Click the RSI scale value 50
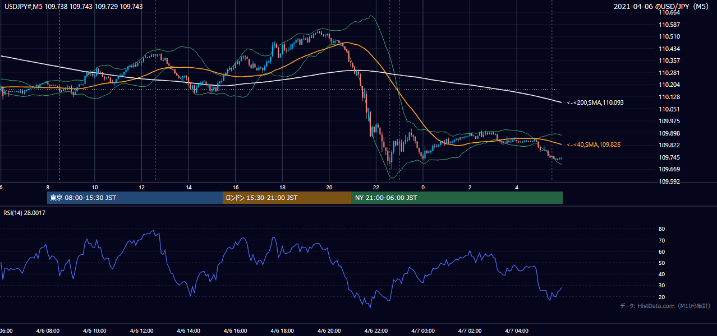The height and width of the screenshot is (336, 717). pyautogui.click(x=662, y=263)
